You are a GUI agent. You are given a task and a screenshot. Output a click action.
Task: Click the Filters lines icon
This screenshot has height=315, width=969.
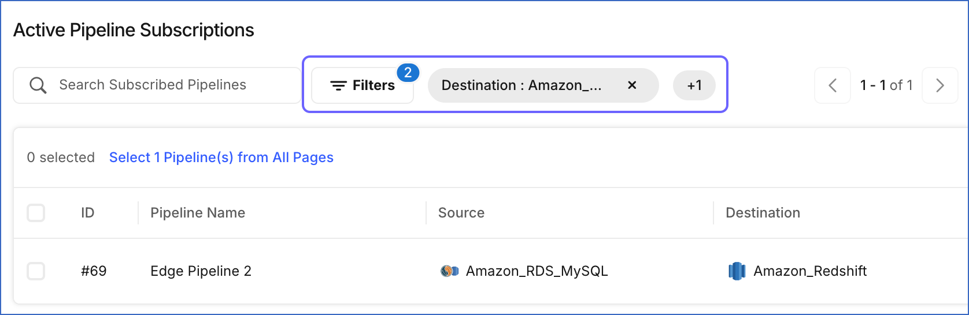(338, 85)
